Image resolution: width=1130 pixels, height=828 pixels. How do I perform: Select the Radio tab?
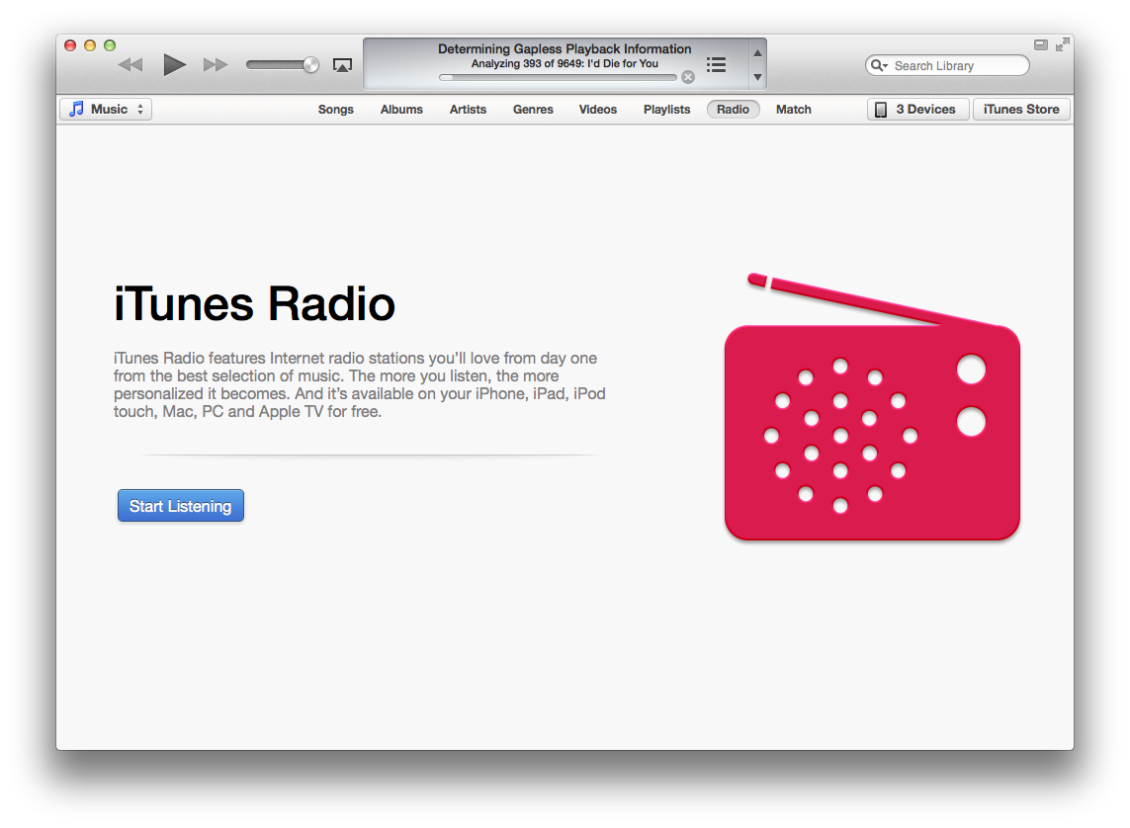(x=733, y=110)
